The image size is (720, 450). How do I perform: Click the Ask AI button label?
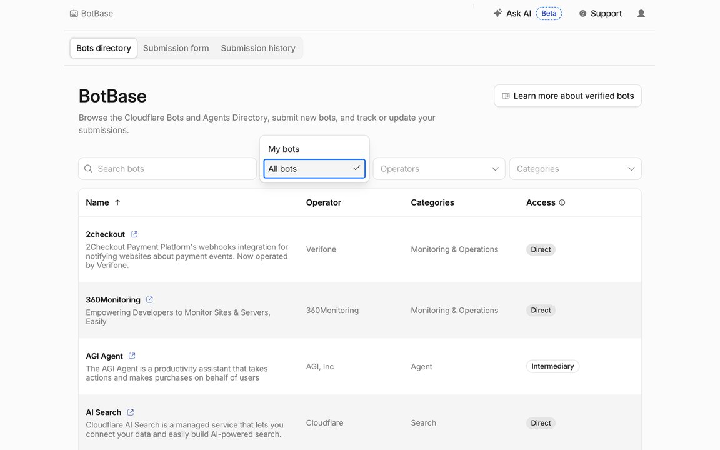point(519,14)
